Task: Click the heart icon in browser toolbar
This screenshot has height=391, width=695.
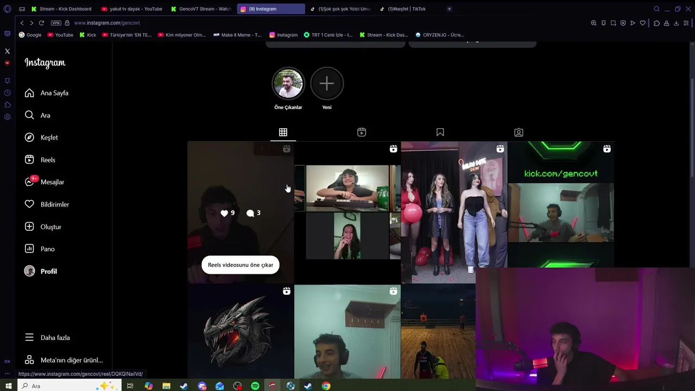Action: [x=643, y=23]
